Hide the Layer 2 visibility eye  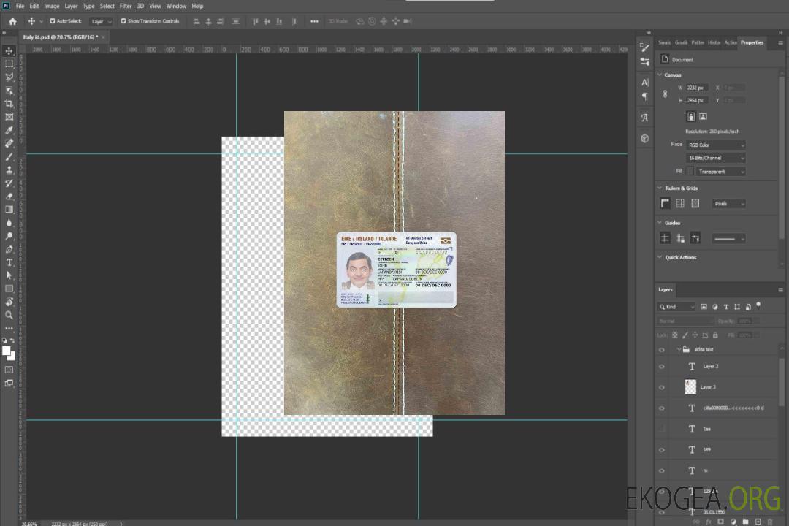click(662, 366)
